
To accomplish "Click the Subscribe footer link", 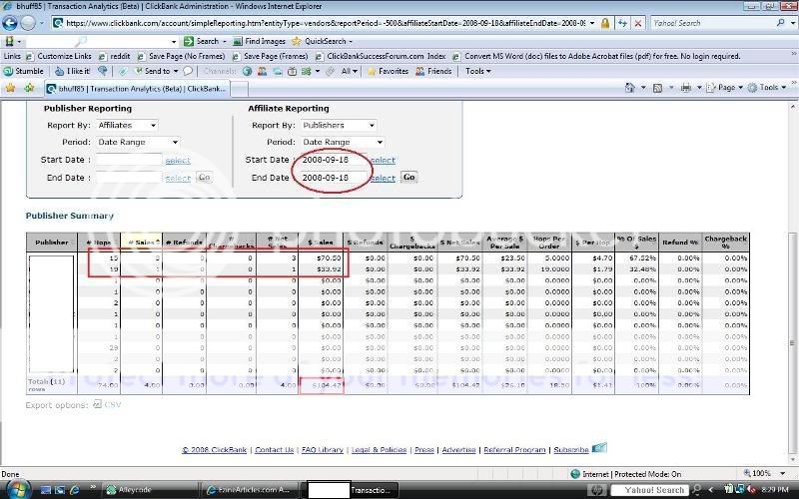I will [x=571, y=450].
